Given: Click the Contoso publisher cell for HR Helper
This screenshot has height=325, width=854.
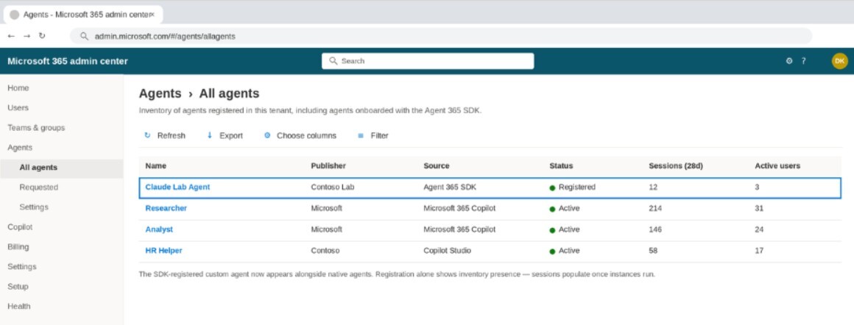Looking at the screenshot, I should point(325,251).
